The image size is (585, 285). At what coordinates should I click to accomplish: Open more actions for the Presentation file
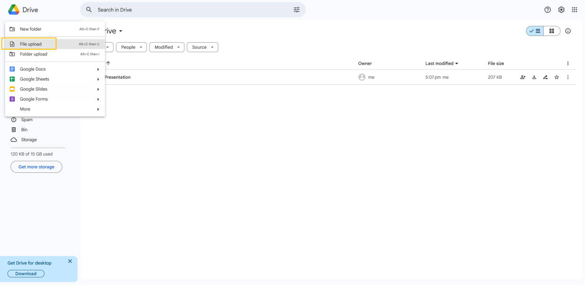click(568, 77)
